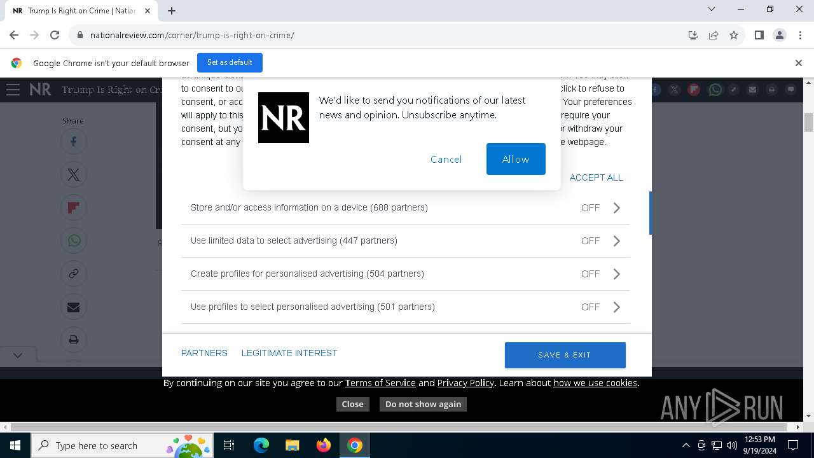The height and width of the screenshot is (458, 814).
Task: Cancel the notifications prompt
Action: click(446, 159)
